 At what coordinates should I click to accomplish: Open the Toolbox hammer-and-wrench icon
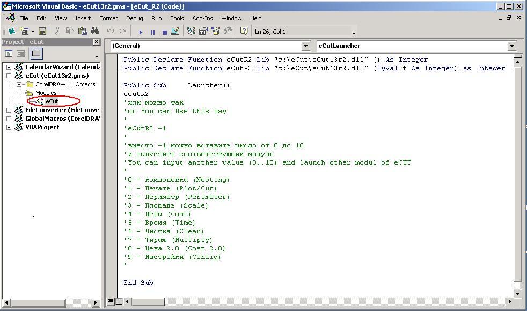228,31
